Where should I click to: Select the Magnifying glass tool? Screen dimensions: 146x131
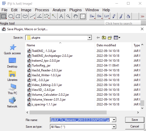[68, 16]
